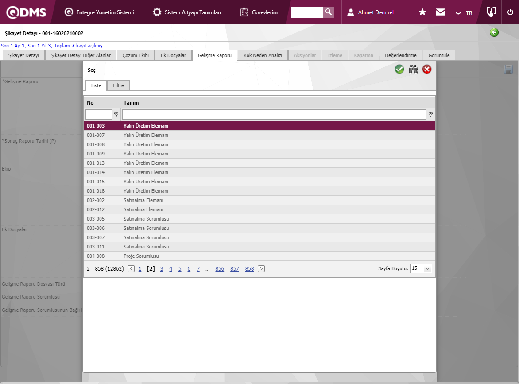Select row 004-008 Proje Sorumlusu
Screen dimensions: 519x384
259,256
